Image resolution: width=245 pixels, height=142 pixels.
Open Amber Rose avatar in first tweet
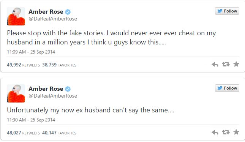click(16, 16)
